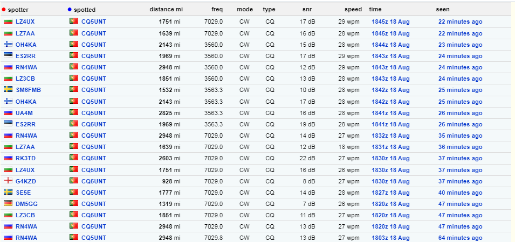This screenshot has height=242, width=515.
Task: Click the Estonian flag next to ES2RR at 3560.0
Action: coord(8,56)
